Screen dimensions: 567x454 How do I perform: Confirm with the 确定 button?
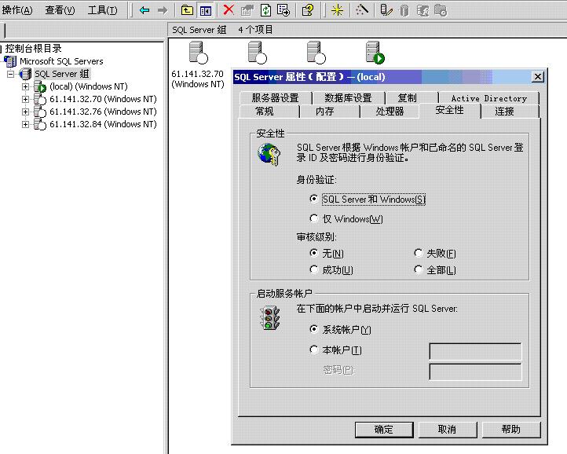(x=384, y=430)
